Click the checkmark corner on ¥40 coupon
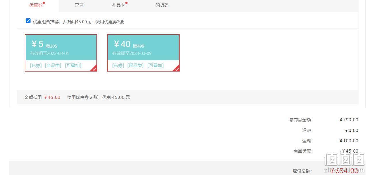Screen dimensions: 367x175 point(176,69)
